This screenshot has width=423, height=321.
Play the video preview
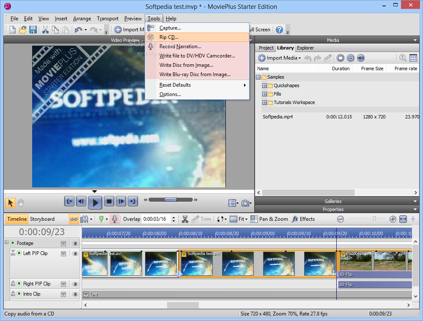[95, 203]
